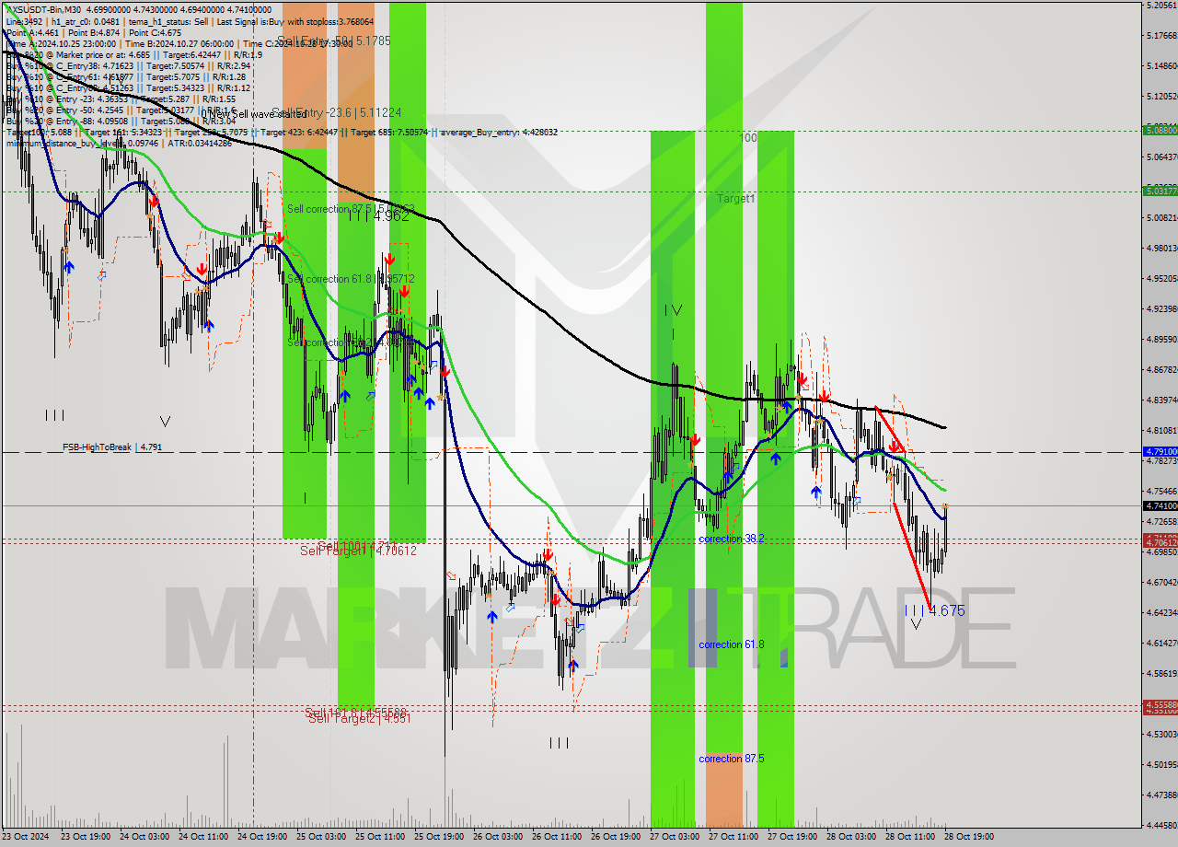Click the green 5.03177 price tag
The width and height of the screenshot is (1178, 847).
point(1160,191)
